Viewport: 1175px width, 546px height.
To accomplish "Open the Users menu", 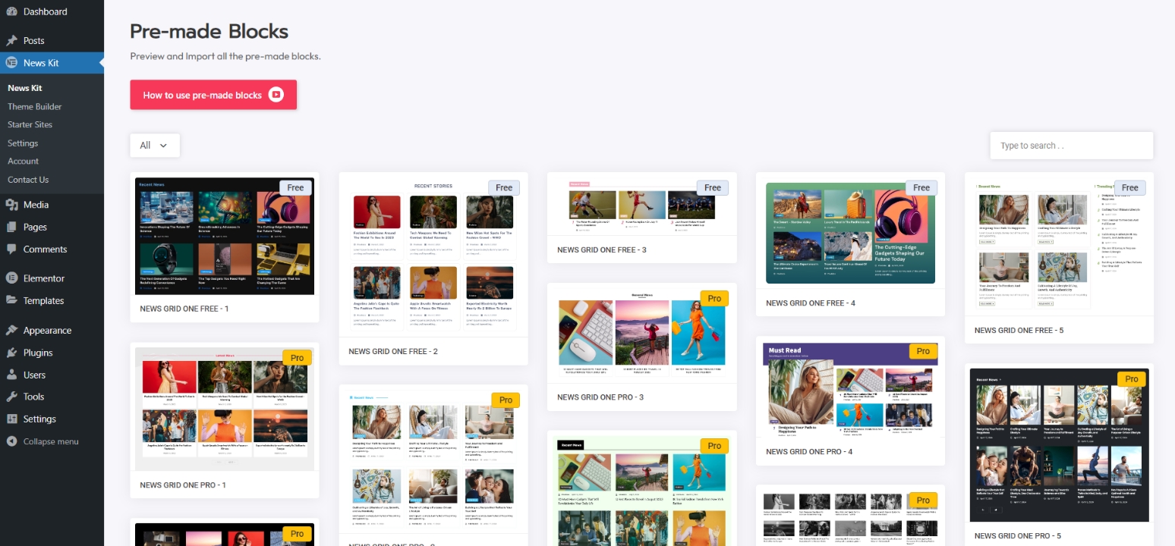I will [x=52, y=375].
